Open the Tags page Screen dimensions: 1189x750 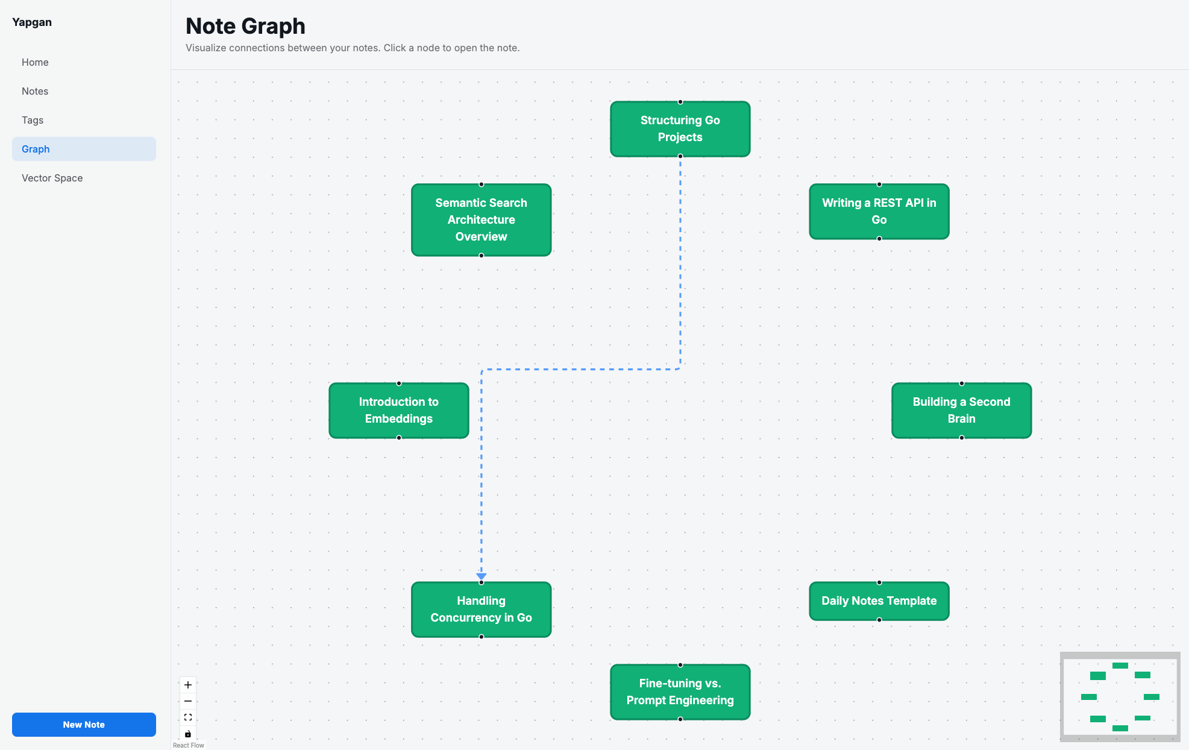33,120
